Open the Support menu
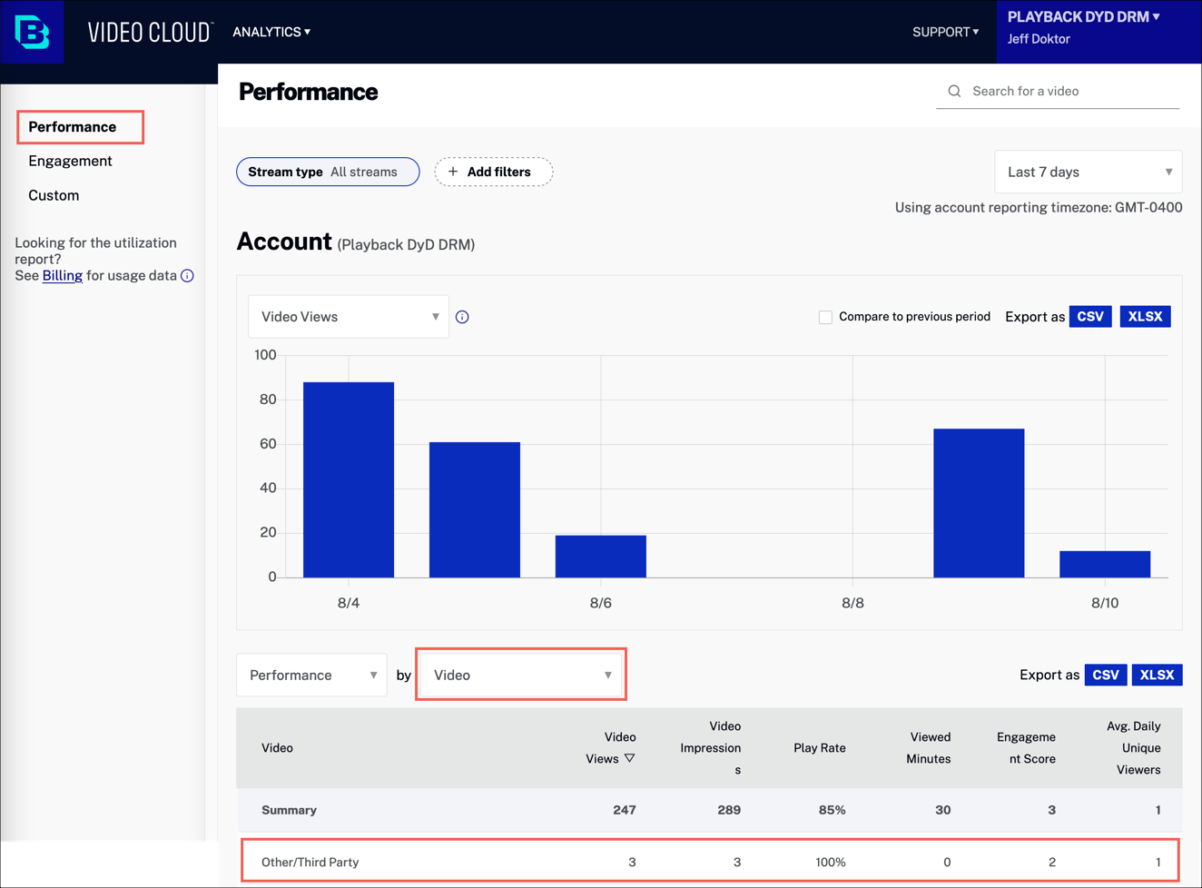The image size is (1202, 888). [x=945, y=32]
